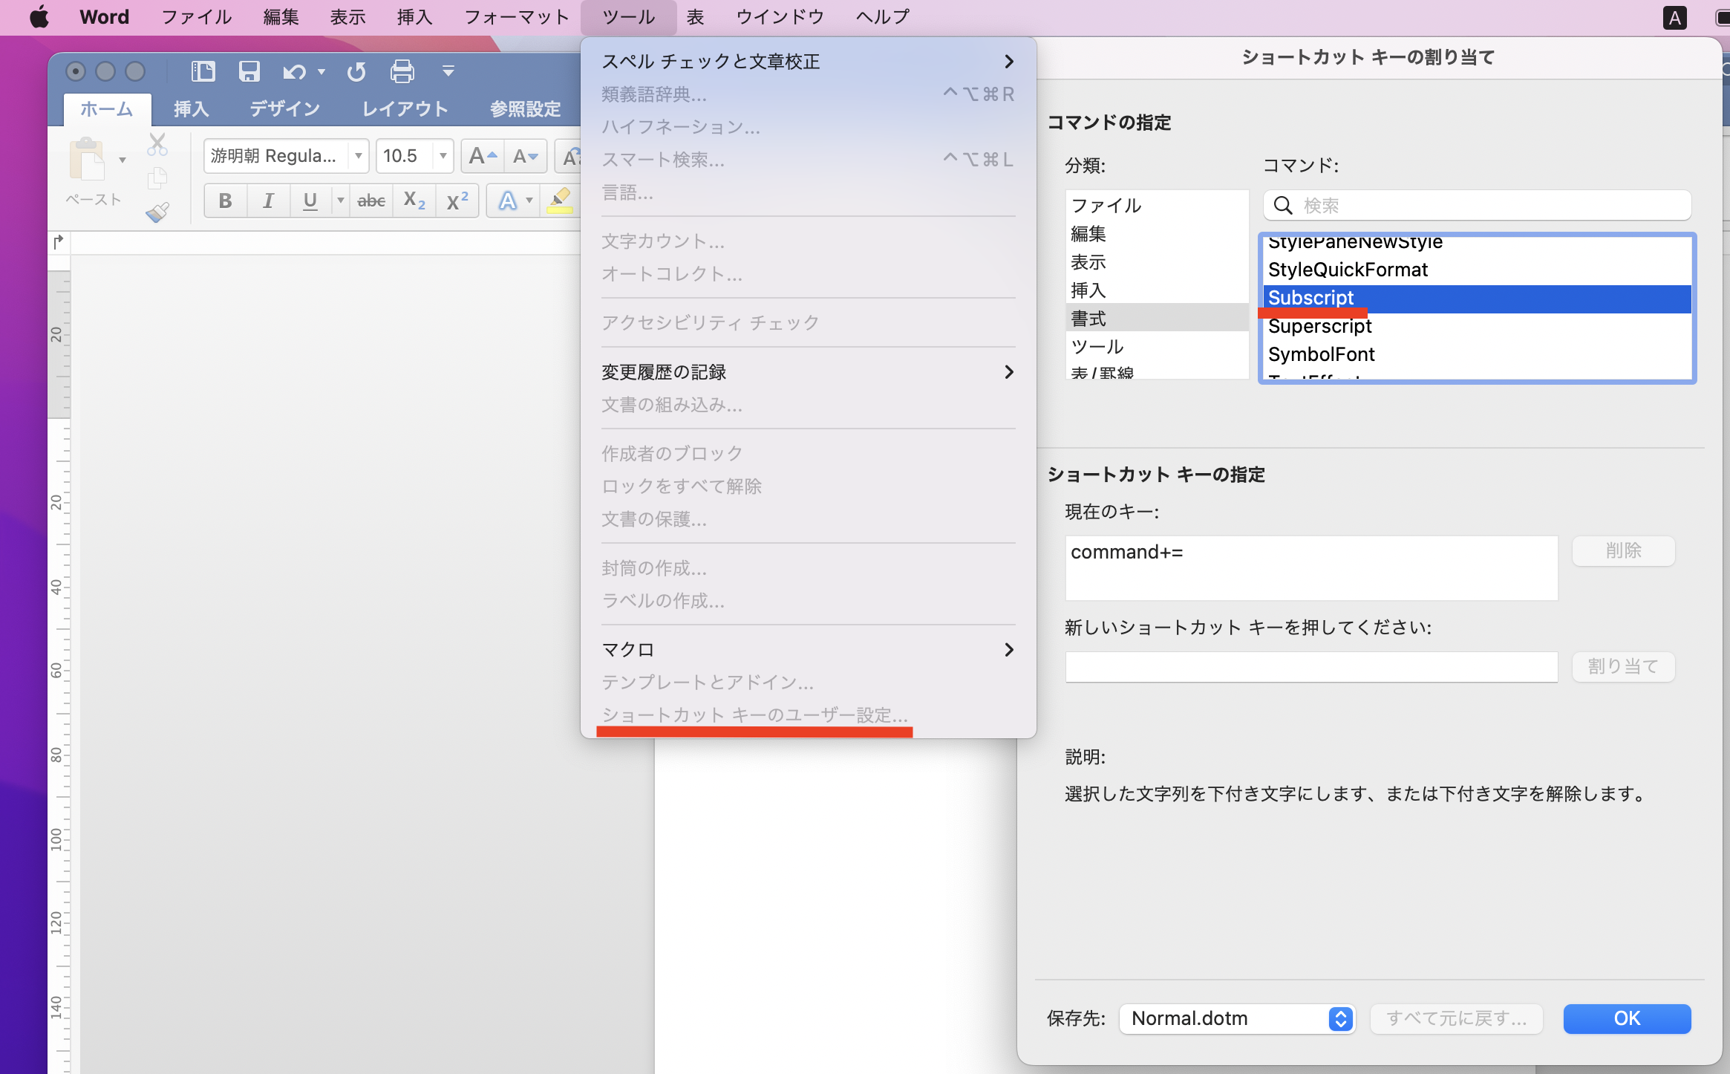Open the フォーマット menu
This screenshot has width=1730, height=1074.
[517, 17]
